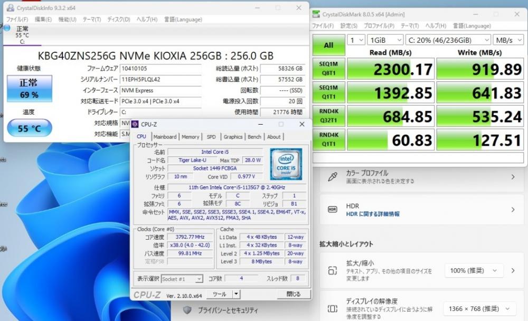The width and height of the screenshot is (528, 321).
Task: Open the 編集(E) menu in CrystalDiskInfo
Action: point(43,20)
